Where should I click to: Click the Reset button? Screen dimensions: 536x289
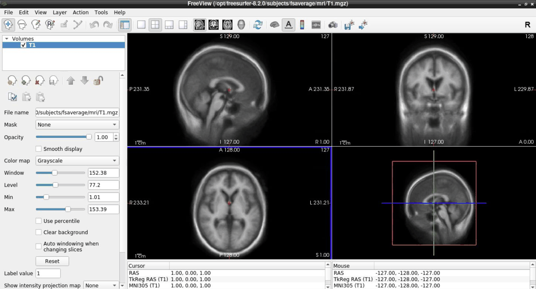52,261
